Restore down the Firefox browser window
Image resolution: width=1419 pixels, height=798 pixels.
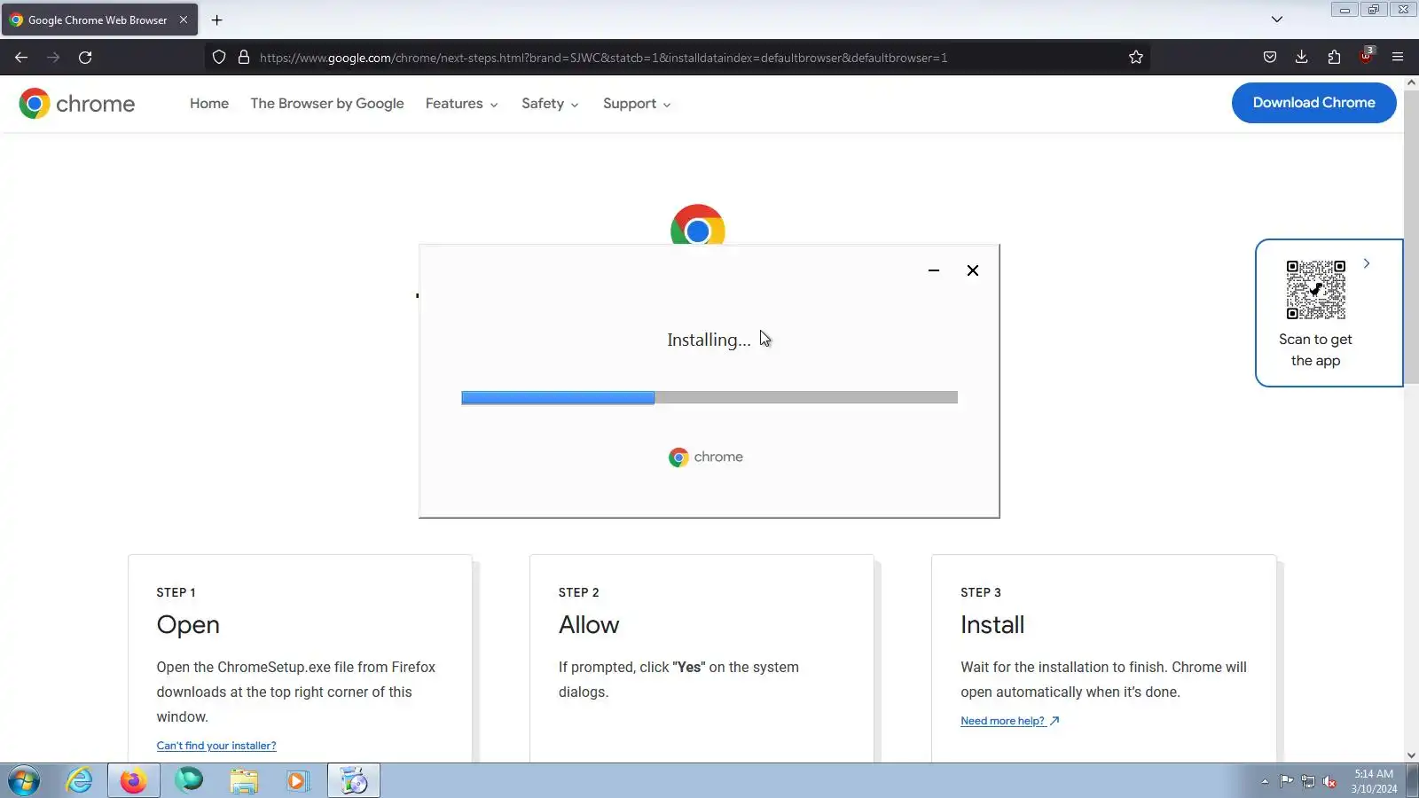coord(1373,10)
